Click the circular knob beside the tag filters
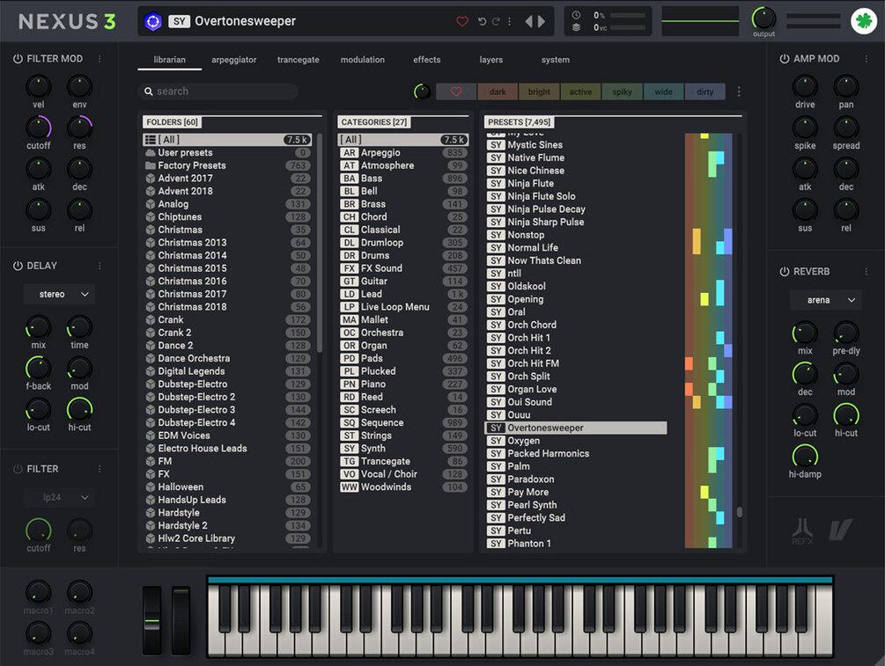Image resolution: width=885 pixels, height=666 pixels. point(422,91)
